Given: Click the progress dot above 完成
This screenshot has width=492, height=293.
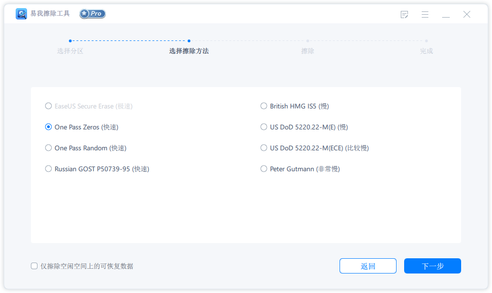Looking at the screenshot, I should (x=426, y=41).
